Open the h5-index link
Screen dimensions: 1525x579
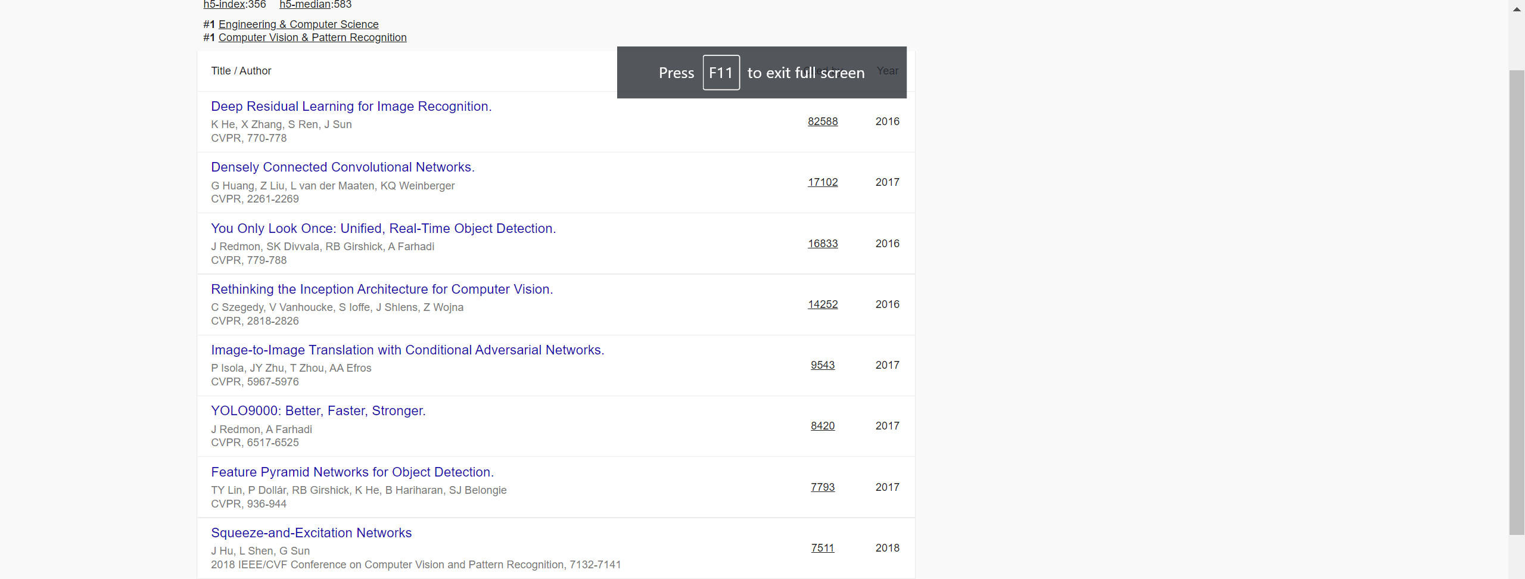[x=224, y=5]
